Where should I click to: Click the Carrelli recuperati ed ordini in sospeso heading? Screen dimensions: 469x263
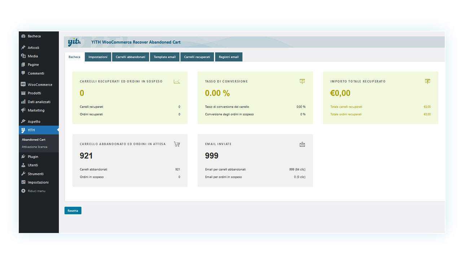[121, 82]
